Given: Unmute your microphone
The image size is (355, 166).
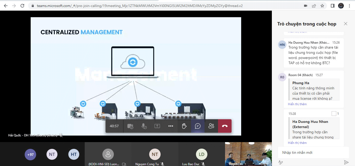Looking at the screenshot, I should click(x=144, y=126).
